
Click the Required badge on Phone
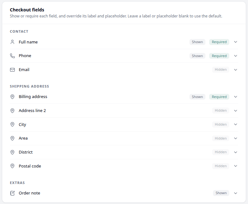tap(219, 56)
